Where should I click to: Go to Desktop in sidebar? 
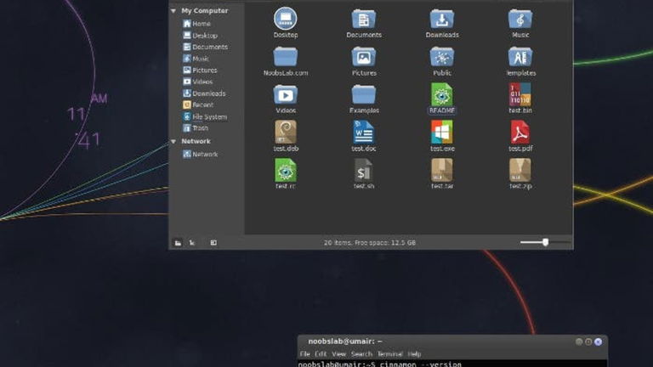coord(201,36)
